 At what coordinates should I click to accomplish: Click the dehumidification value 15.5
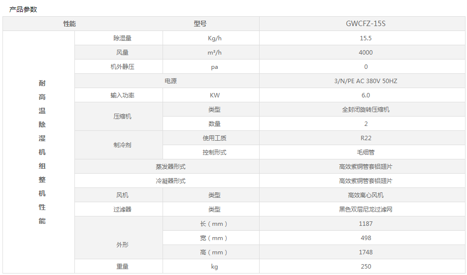(x=366, y=38)
